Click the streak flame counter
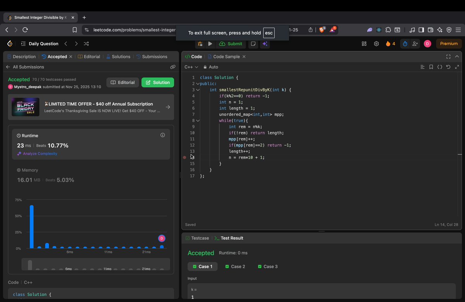The width and height of the screenshot is (465, 302). [390, 43]
